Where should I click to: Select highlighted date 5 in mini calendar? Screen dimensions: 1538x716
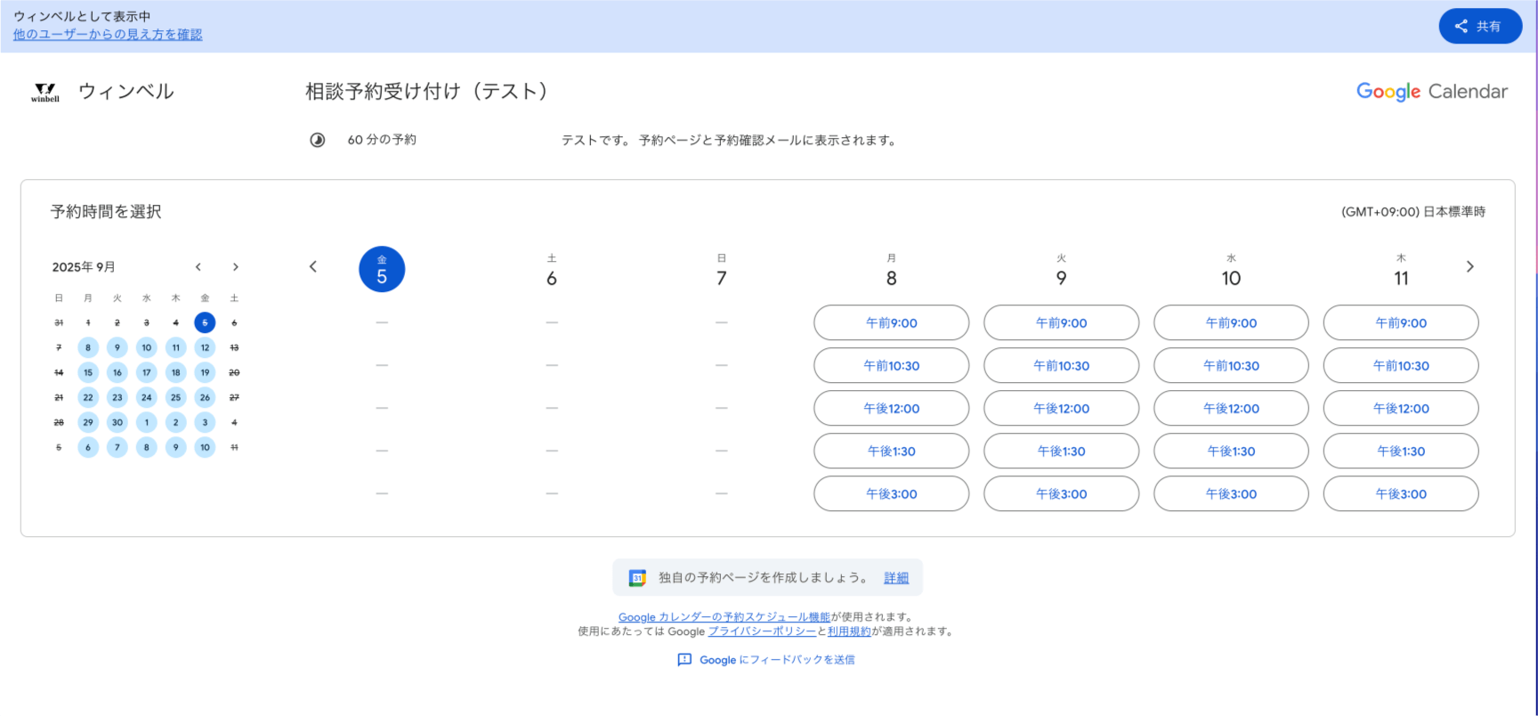click(x=205, y=322)
